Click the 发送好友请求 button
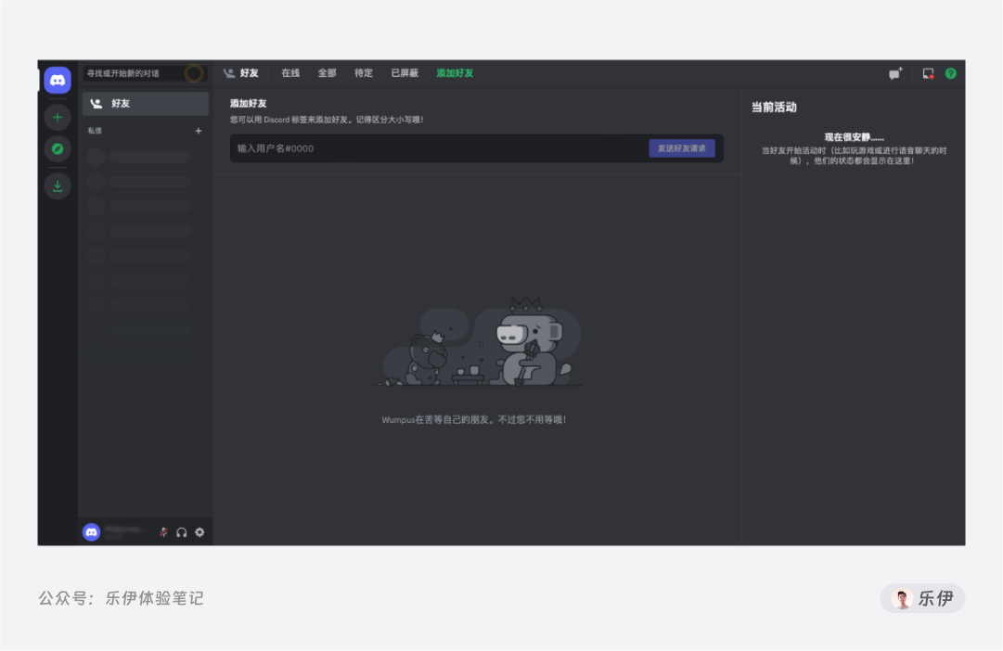The height and width of the screenshot is (651, 1003). [682, 148]
